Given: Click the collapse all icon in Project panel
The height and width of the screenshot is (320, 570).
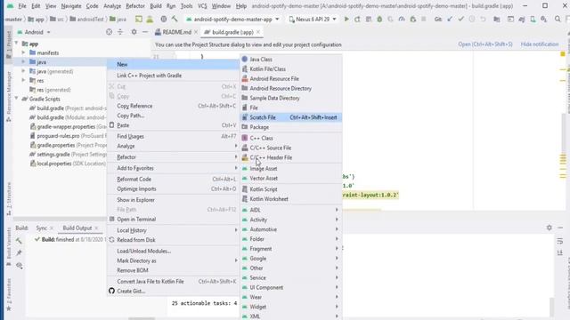Looking at the screenshot, I should point(120,32).
